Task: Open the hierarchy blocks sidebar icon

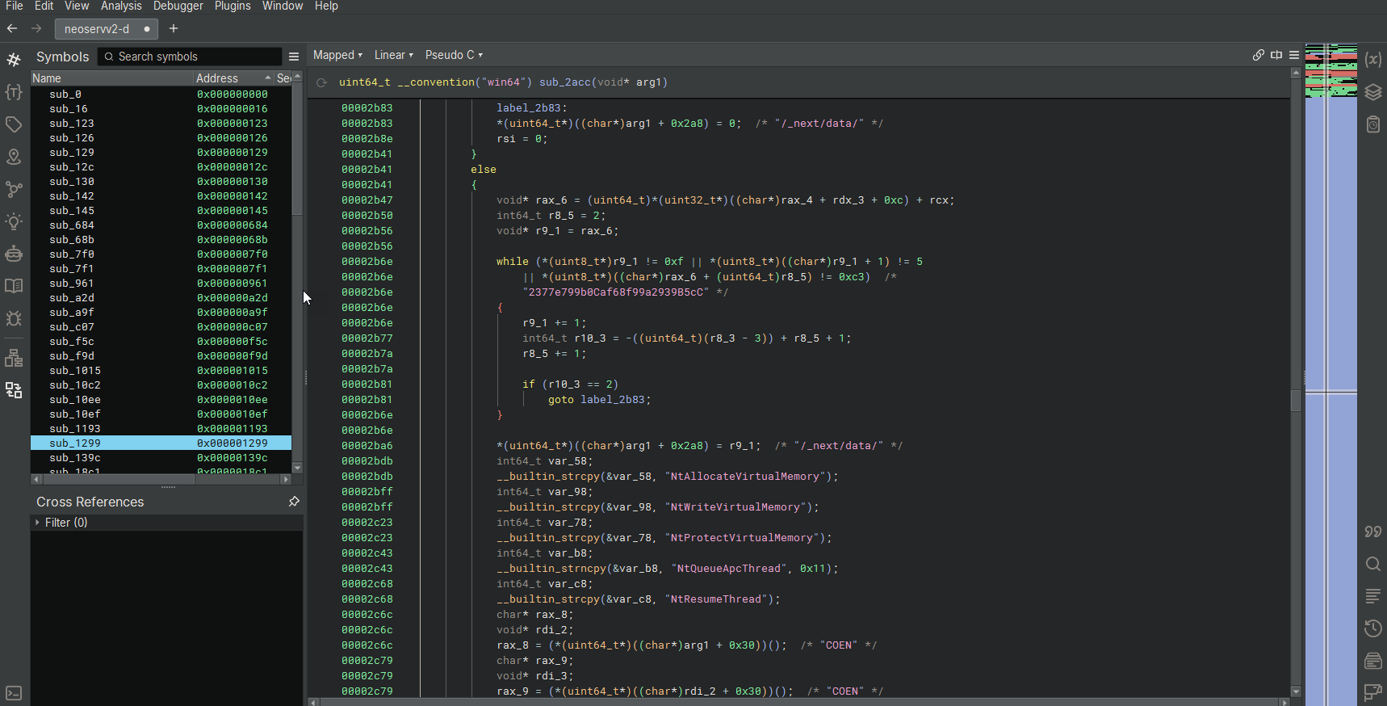Action: (14, 358)
